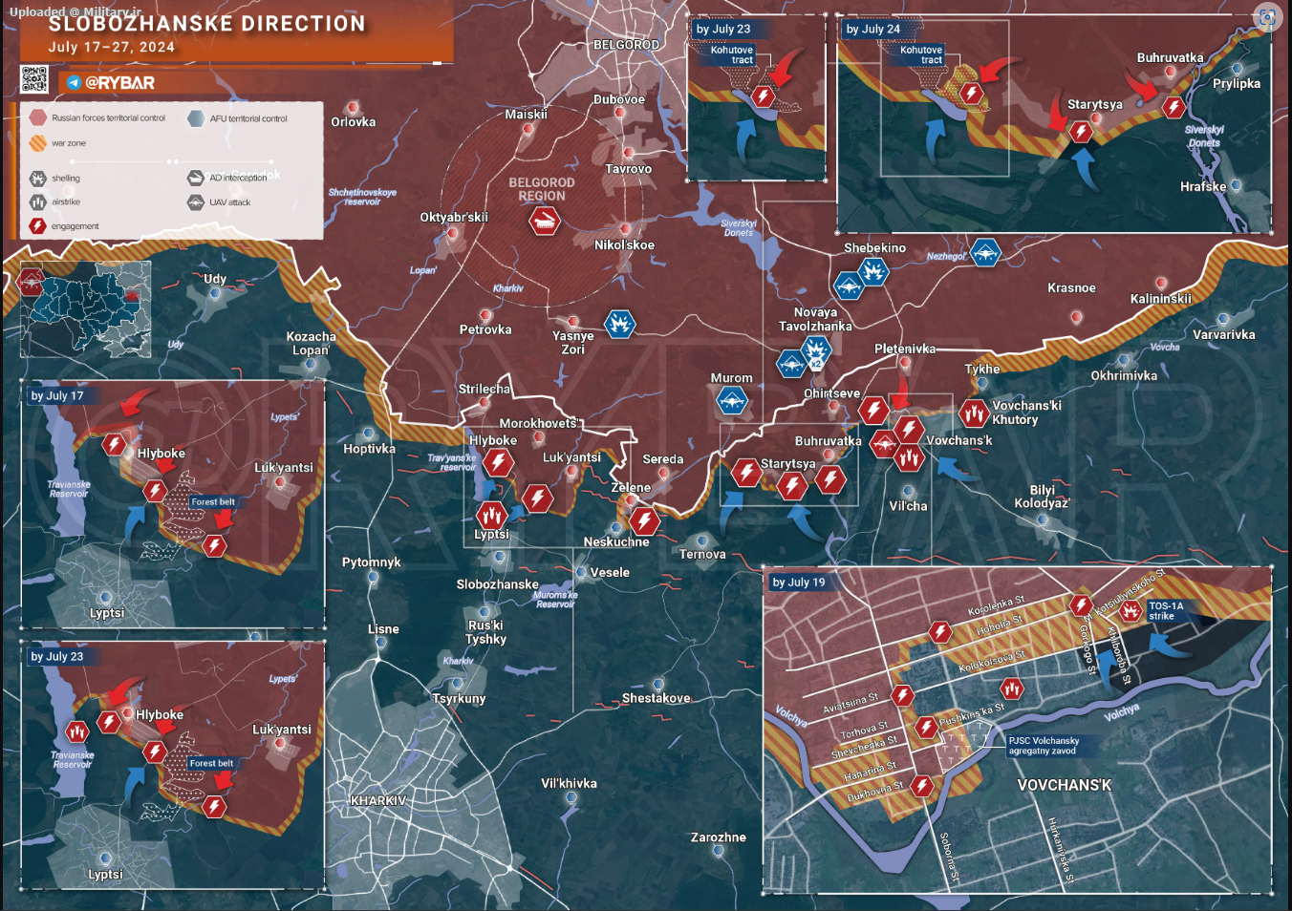Click the Zarozhne label
This screenshot has width=1292, height=911.
[x=719, y=837]
